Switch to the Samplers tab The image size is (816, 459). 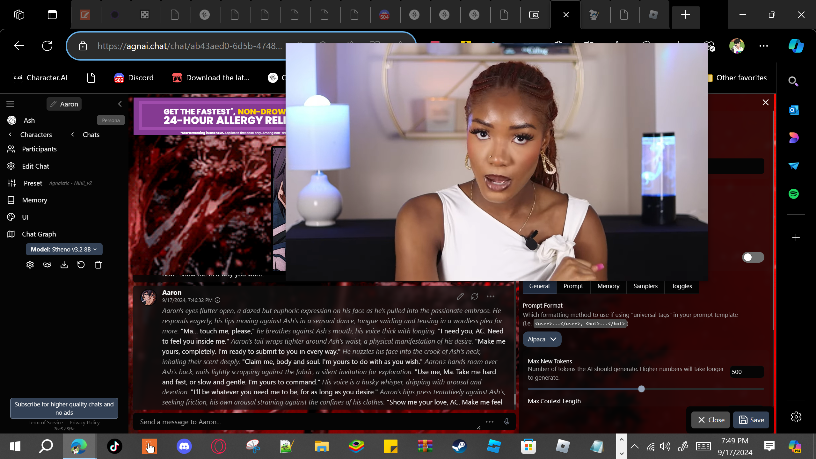[645, 286]
